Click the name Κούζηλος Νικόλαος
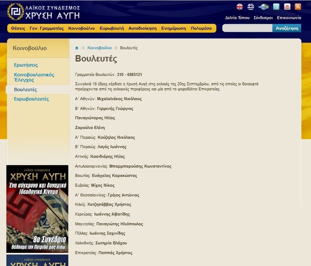Viewport: 311px width, 266px height. (116, 137)
